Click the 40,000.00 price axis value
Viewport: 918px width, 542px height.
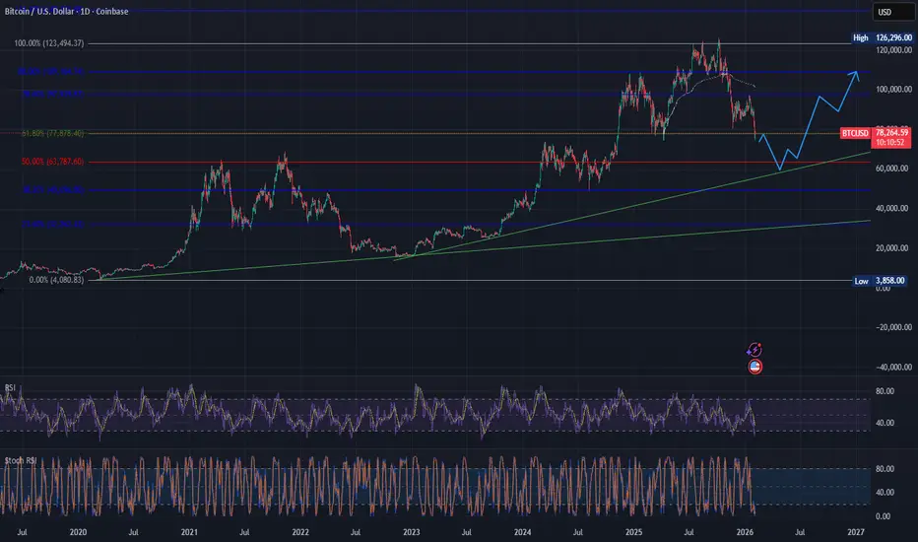[893, 209]
